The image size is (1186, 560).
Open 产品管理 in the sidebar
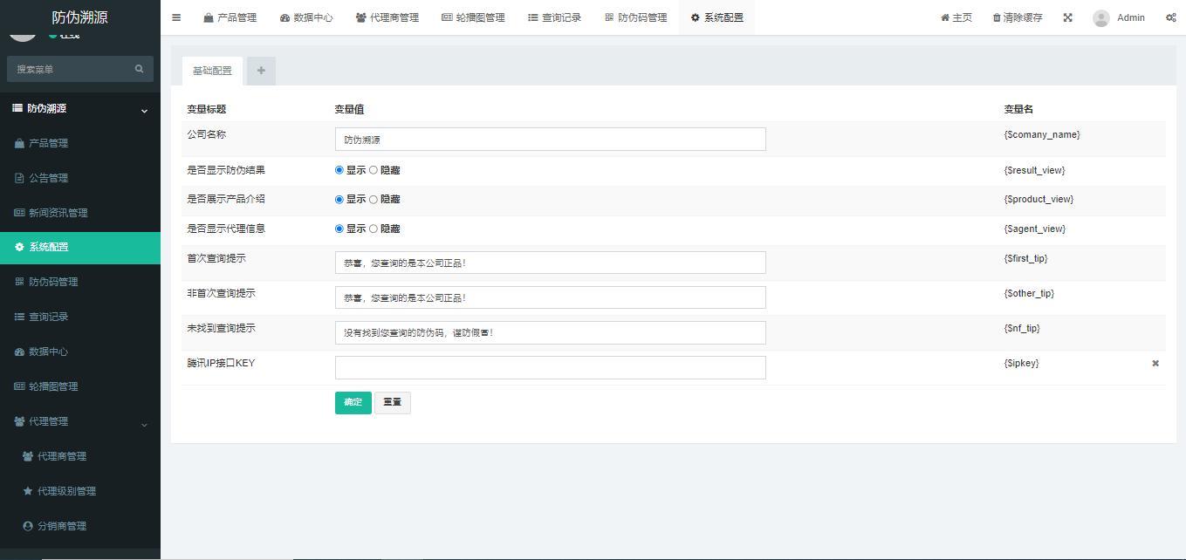(80, 143)
